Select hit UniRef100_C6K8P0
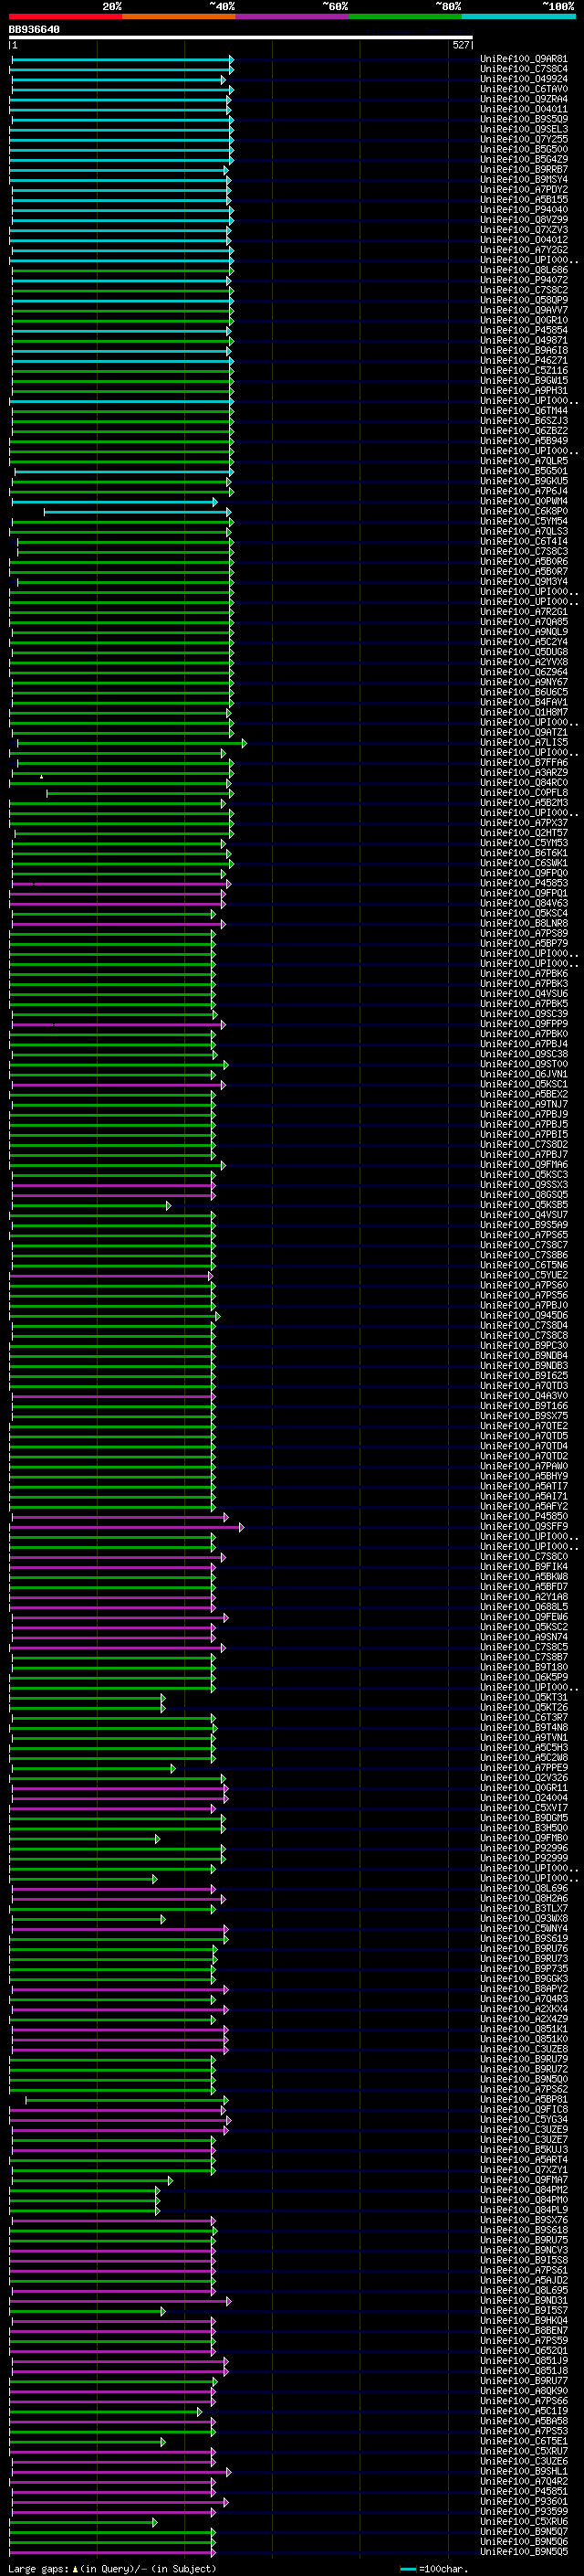The width and height of the screenshot is (584, 2576). click(x=524, y=511)
